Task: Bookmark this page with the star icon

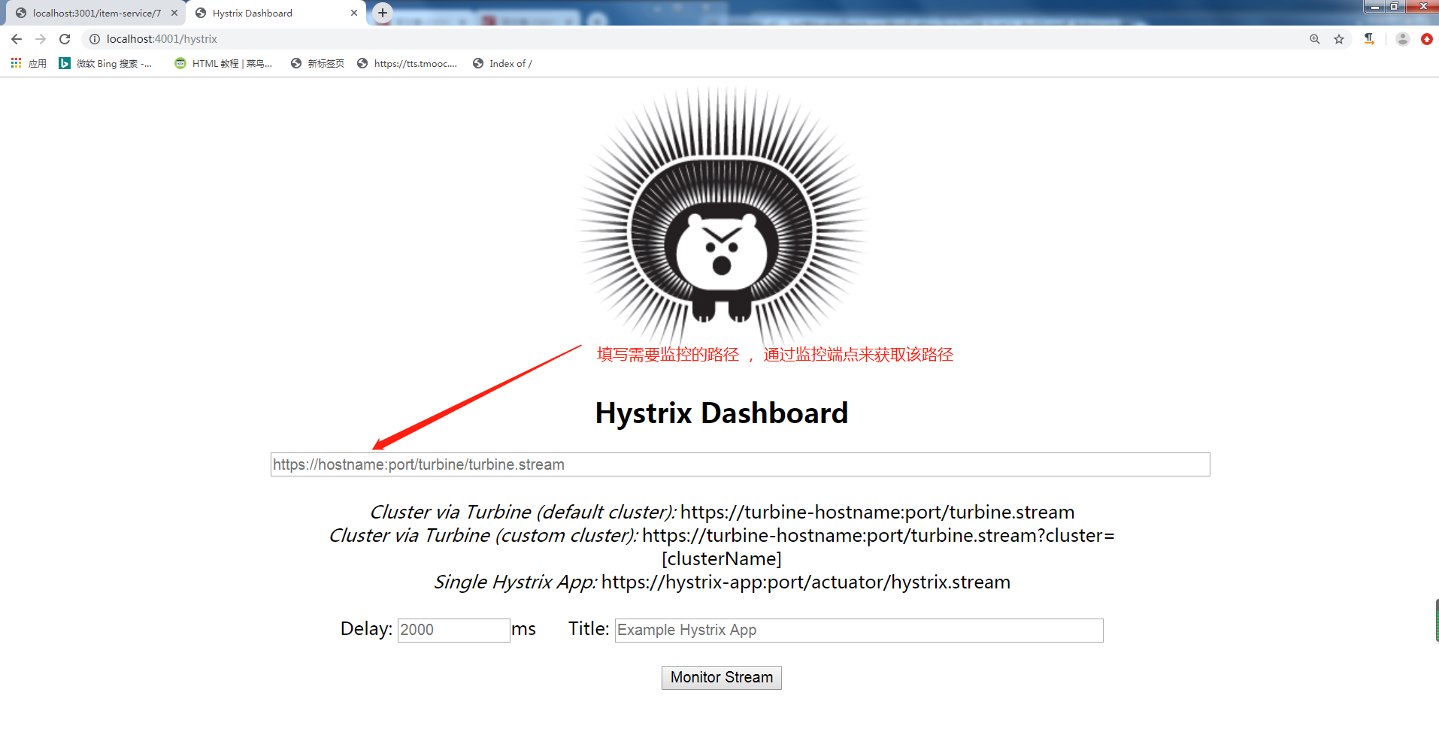Action: (x=1339, y=39)
